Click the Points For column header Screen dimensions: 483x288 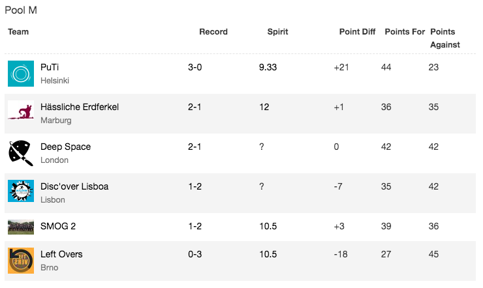tap(405, 32)
